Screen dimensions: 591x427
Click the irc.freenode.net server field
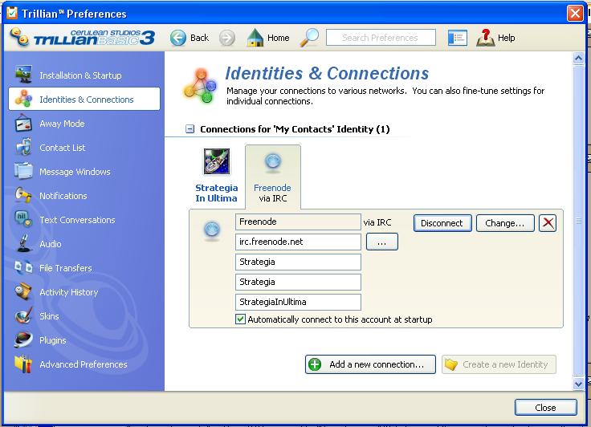pyautogui.click(x=298, y=242)
